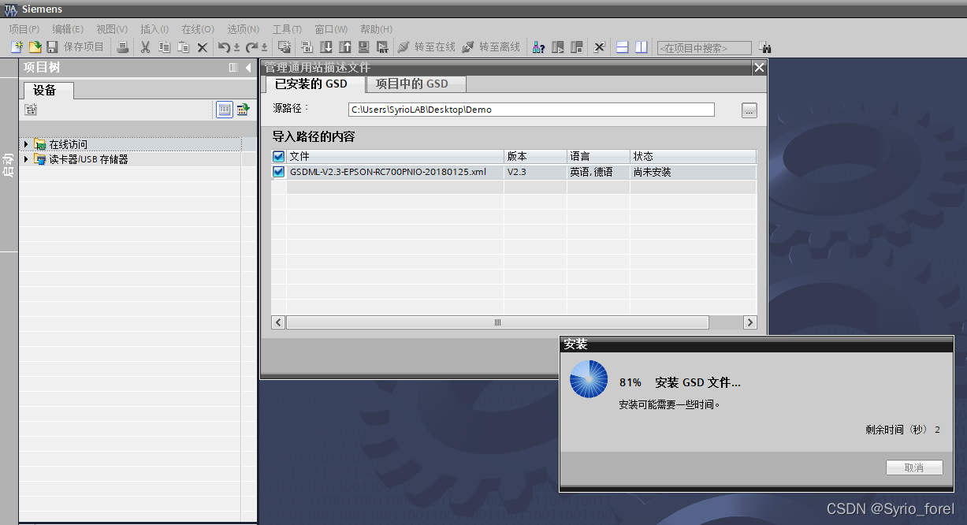Screen dimensions: 967x525
Task: Click the Copy icon in toolbar
Action: pos(164,47)
